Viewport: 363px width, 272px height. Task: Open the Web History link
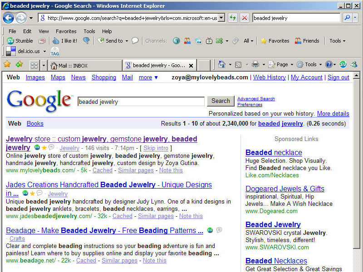tap(270, 77)
